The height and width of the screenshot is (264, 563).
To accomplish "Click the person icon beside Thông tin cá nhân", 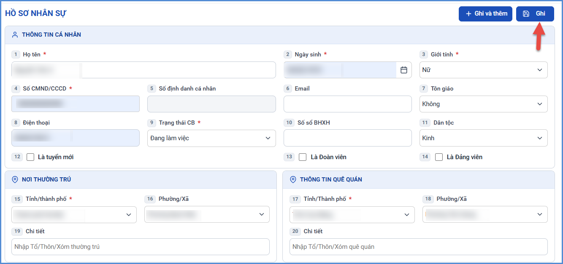I will point(15,35).
